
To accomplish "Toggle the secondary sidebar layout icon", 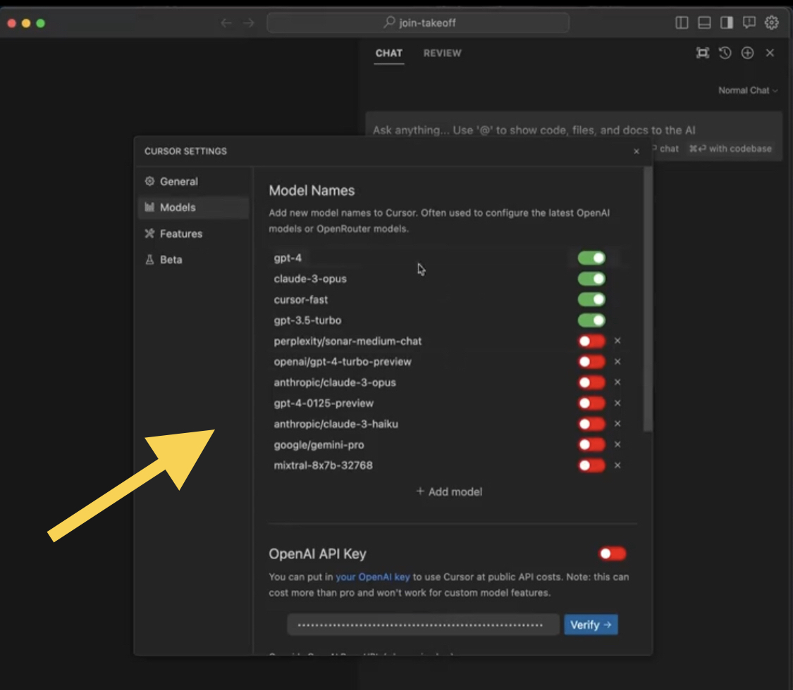I will 727,23.
